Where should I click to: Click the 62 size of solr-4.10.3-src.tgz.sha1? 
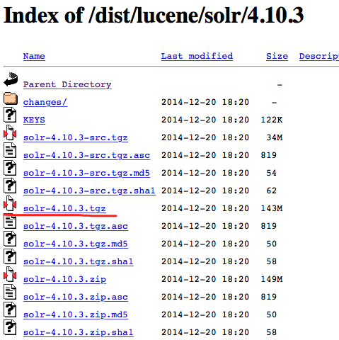coord(272,191)
